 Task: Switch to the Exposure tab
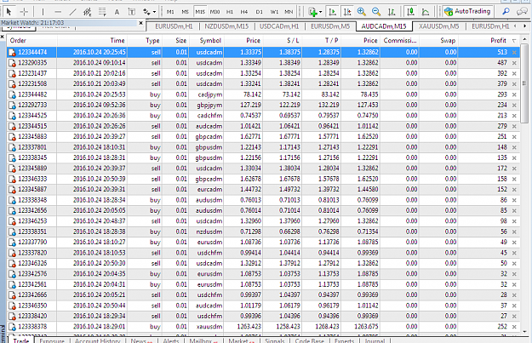pyautogui.click(x=52, y=340)
